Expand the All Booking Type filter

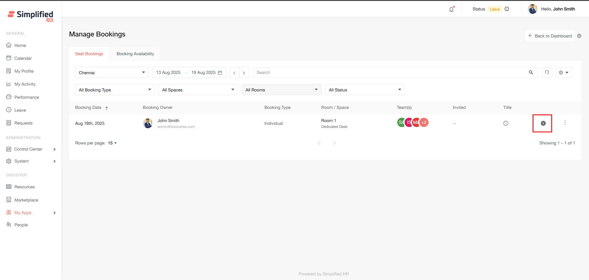[x=115, y=90]
